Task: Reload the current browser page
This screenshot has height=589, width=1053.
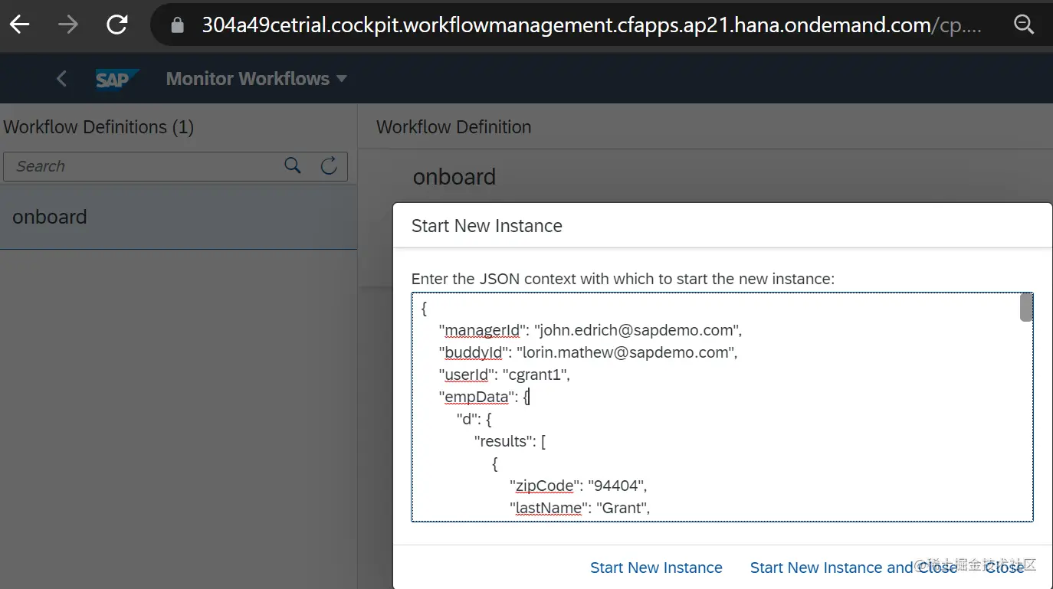Action: [117, 25]
